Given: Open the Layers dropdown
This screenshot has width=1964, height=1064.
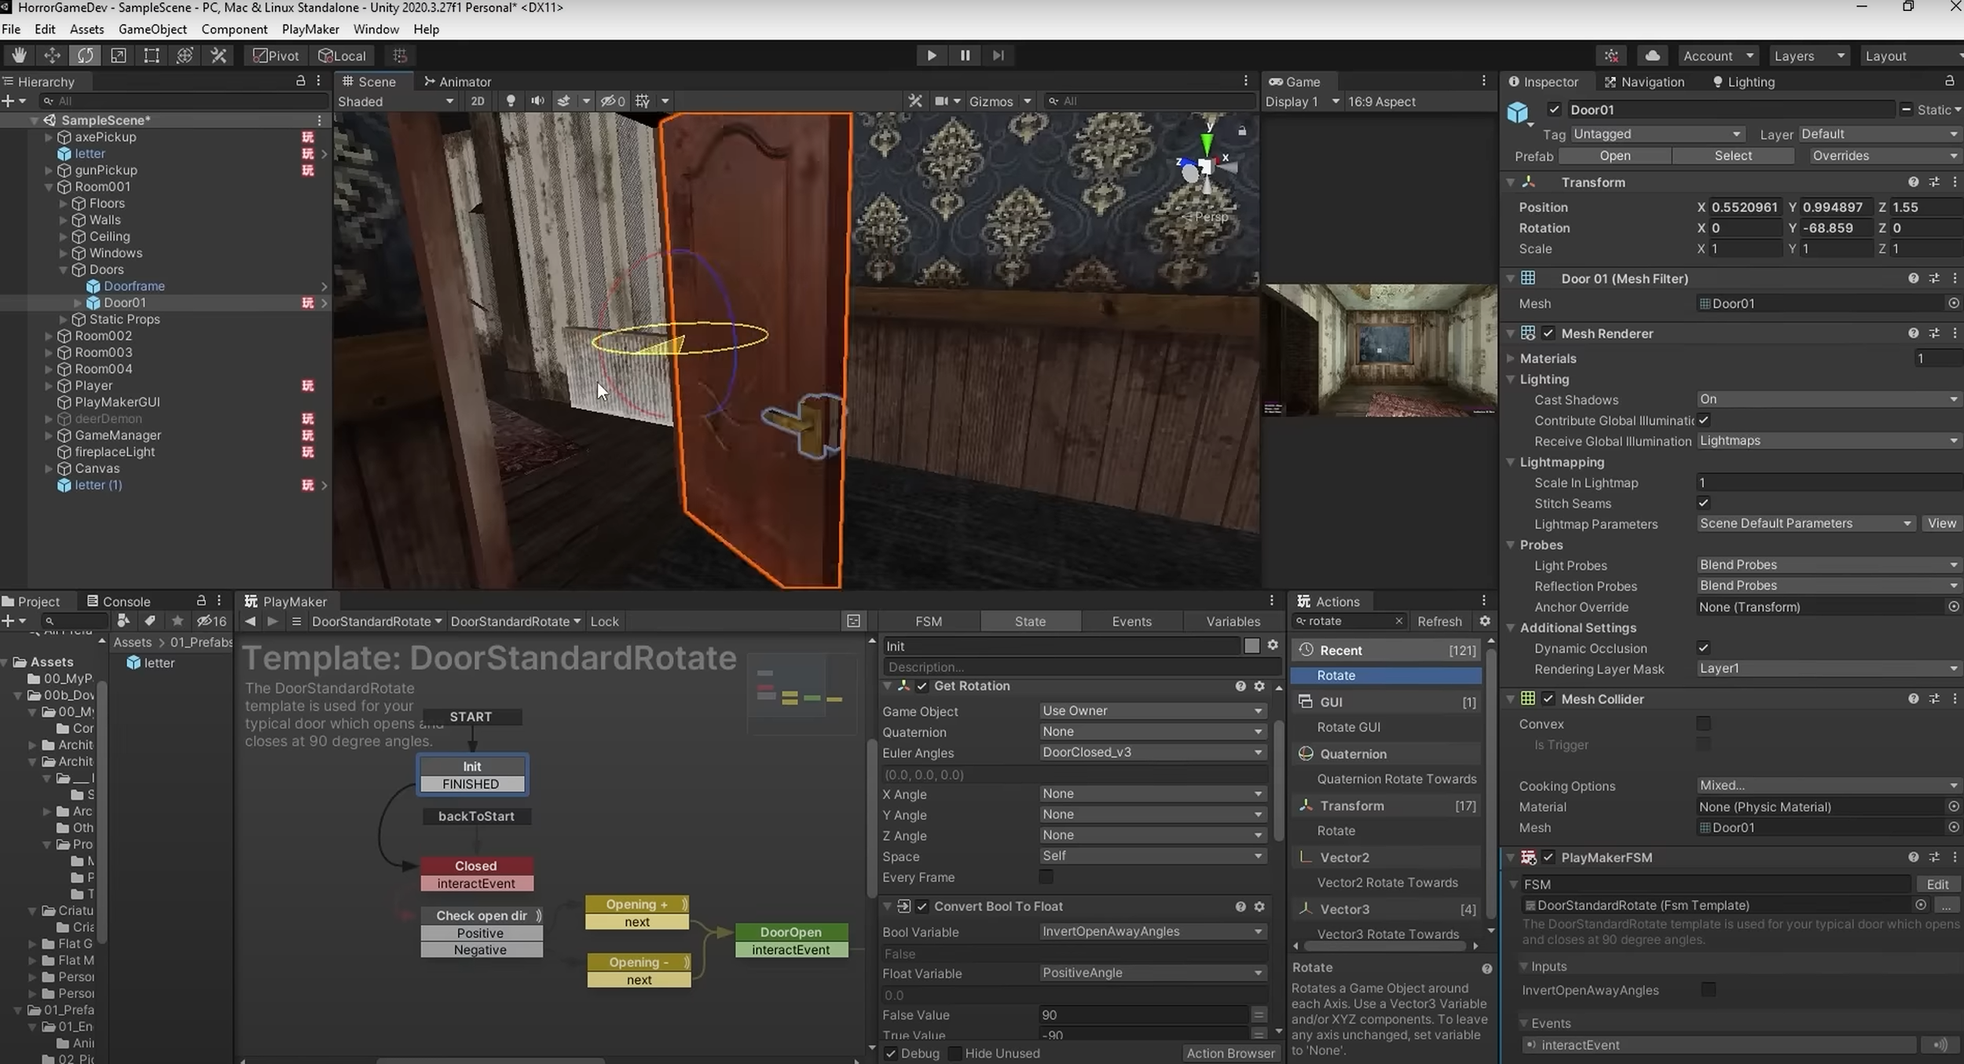Looking at the screenshot, I should tap(1808, 56).
